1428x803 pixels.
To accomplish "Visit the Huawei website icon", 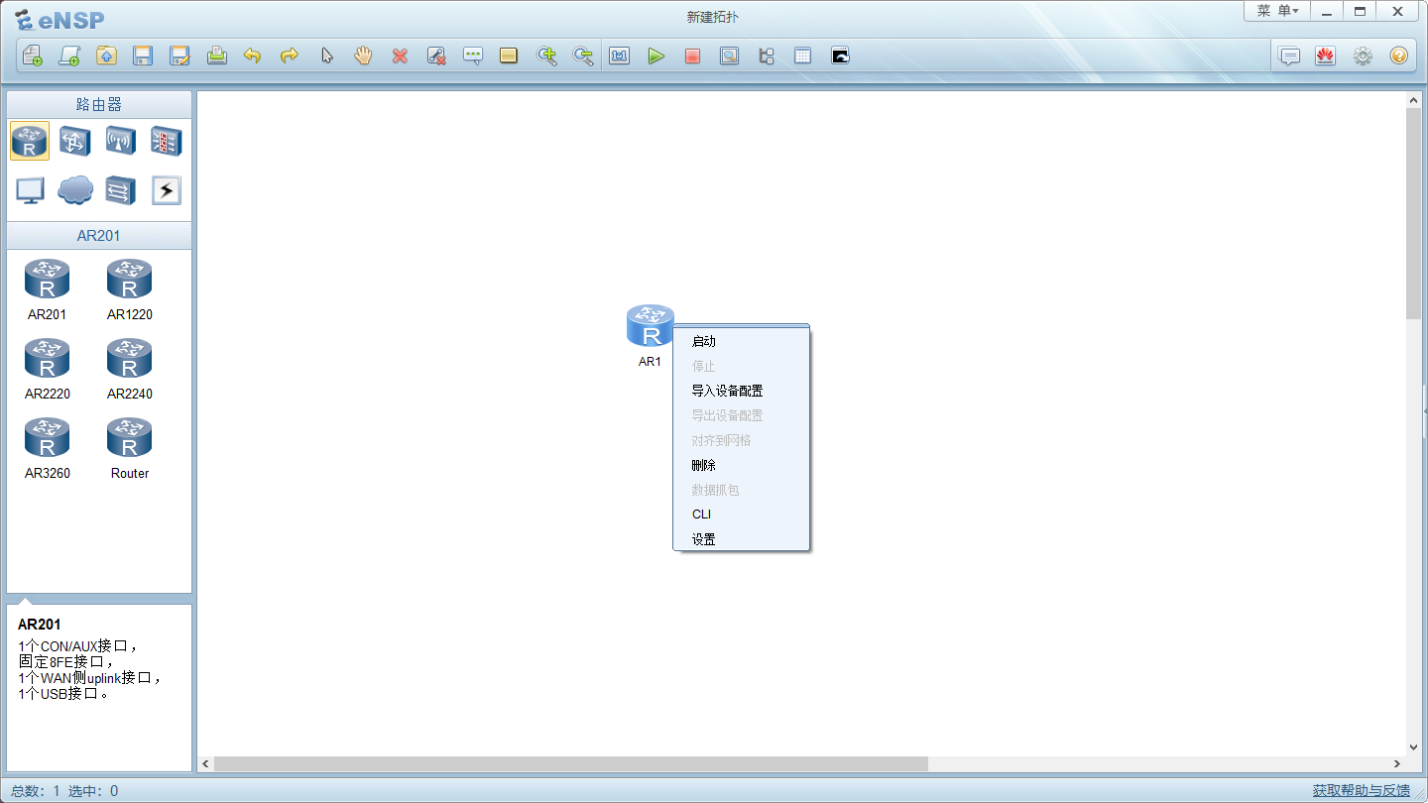I will pos(1325,56).
